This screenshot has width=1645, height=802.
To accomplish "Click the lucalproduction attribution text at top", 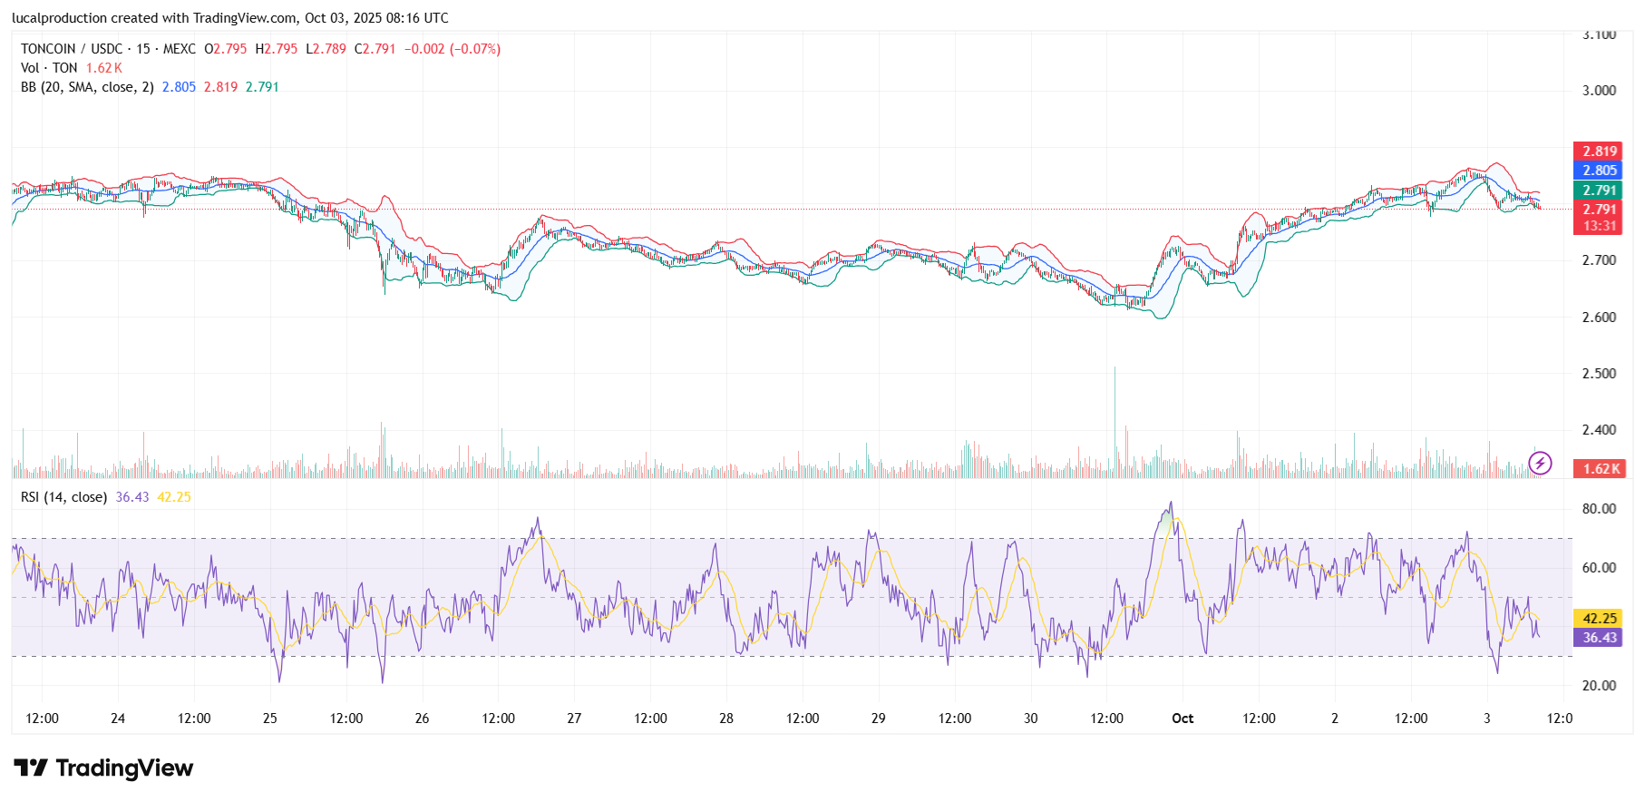I will click(230, 18).
